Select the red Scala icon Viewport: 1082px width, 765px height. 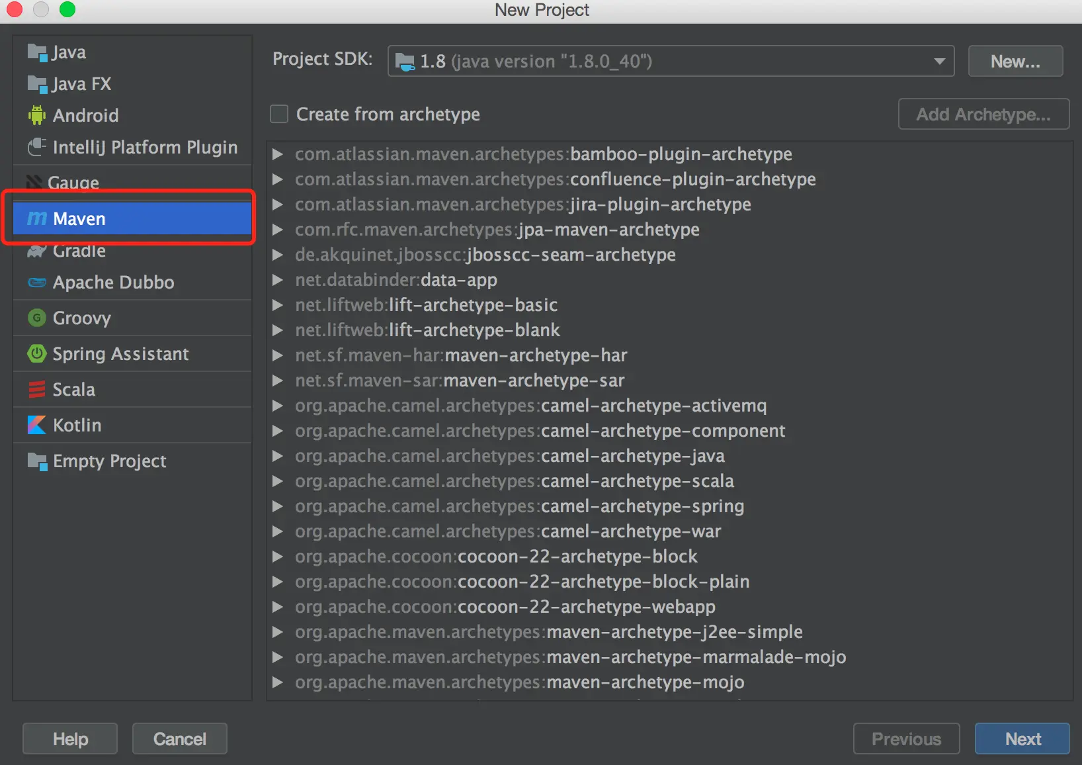coord(37,389)
